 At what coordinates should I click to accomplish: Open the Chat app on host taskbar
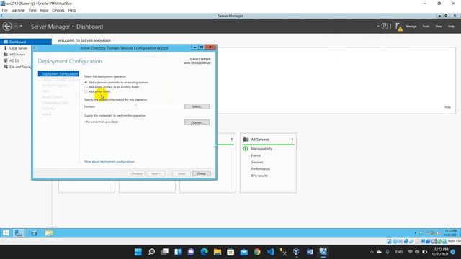pyautogui.click(x=191, y=252)
